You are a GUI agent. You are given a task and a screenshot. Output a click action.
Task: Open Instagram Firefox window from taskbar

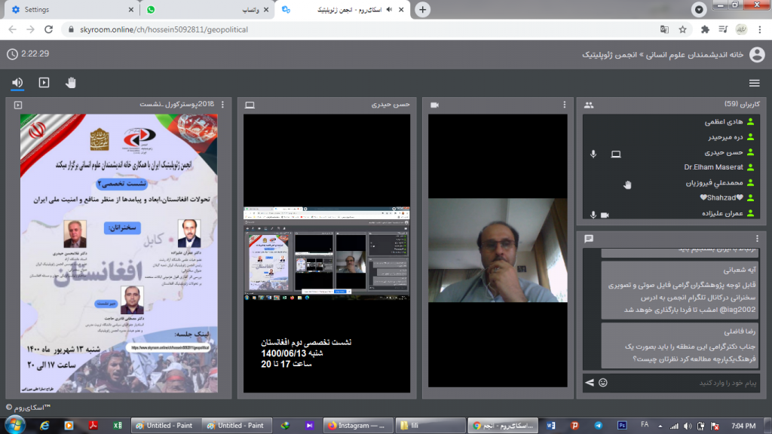tap(357, 426)
